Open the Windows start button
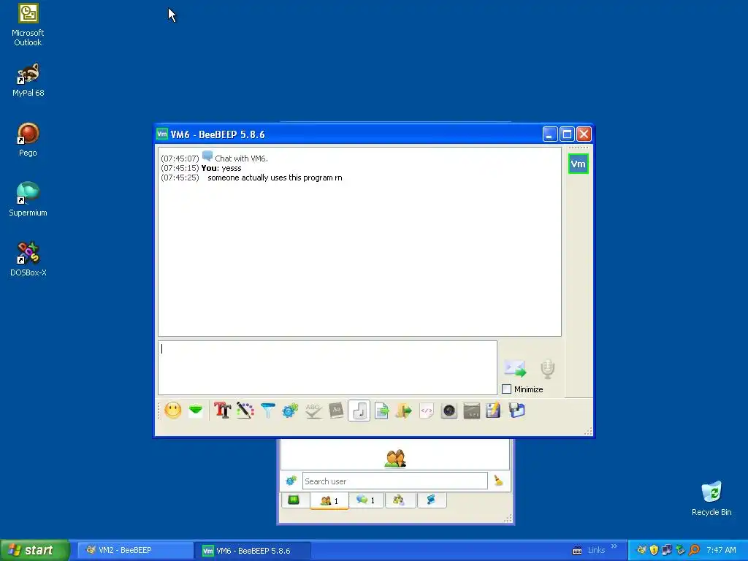Image resolution: width=748 pixels, height=561 pixels. [35, 550]
